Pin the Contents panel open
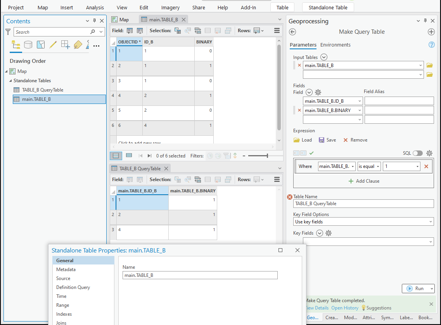The image size is (441, 325). [x=94, y=21]
